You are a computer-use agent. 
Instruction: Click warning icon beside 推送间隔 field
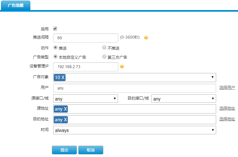(146, 38)
